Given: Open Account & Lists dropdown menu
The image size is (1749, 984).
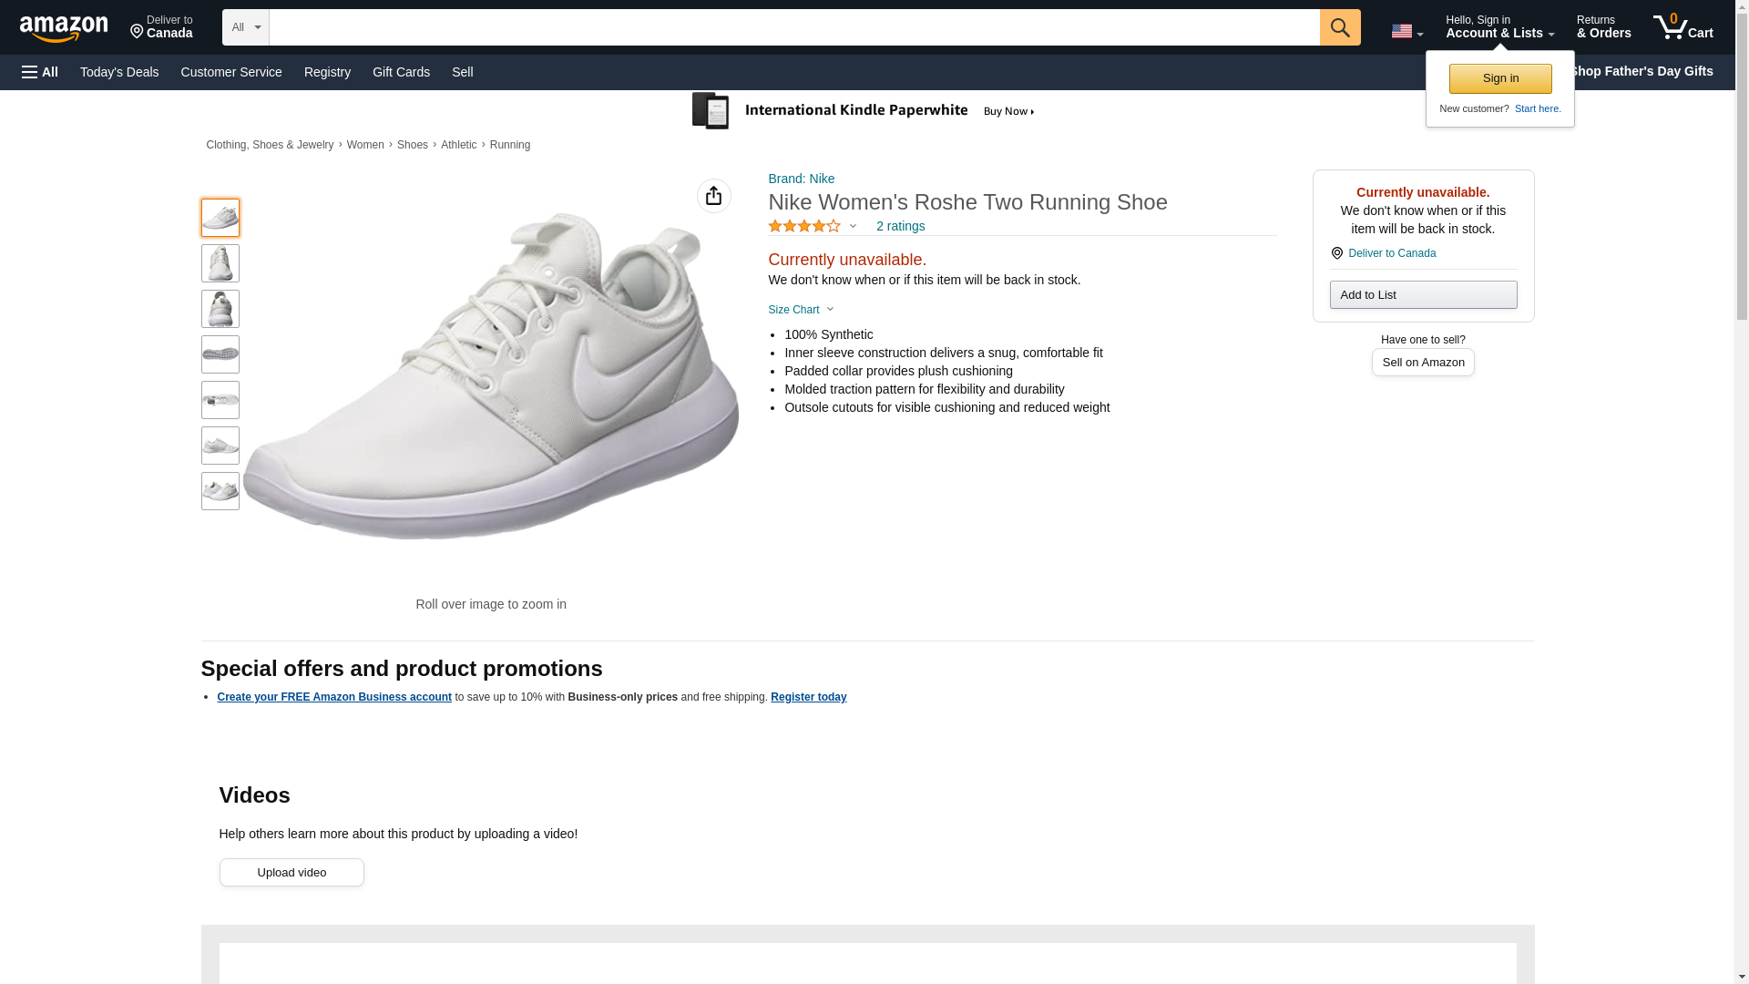Looking at the screenshot, I should (x=1499, y=27).
